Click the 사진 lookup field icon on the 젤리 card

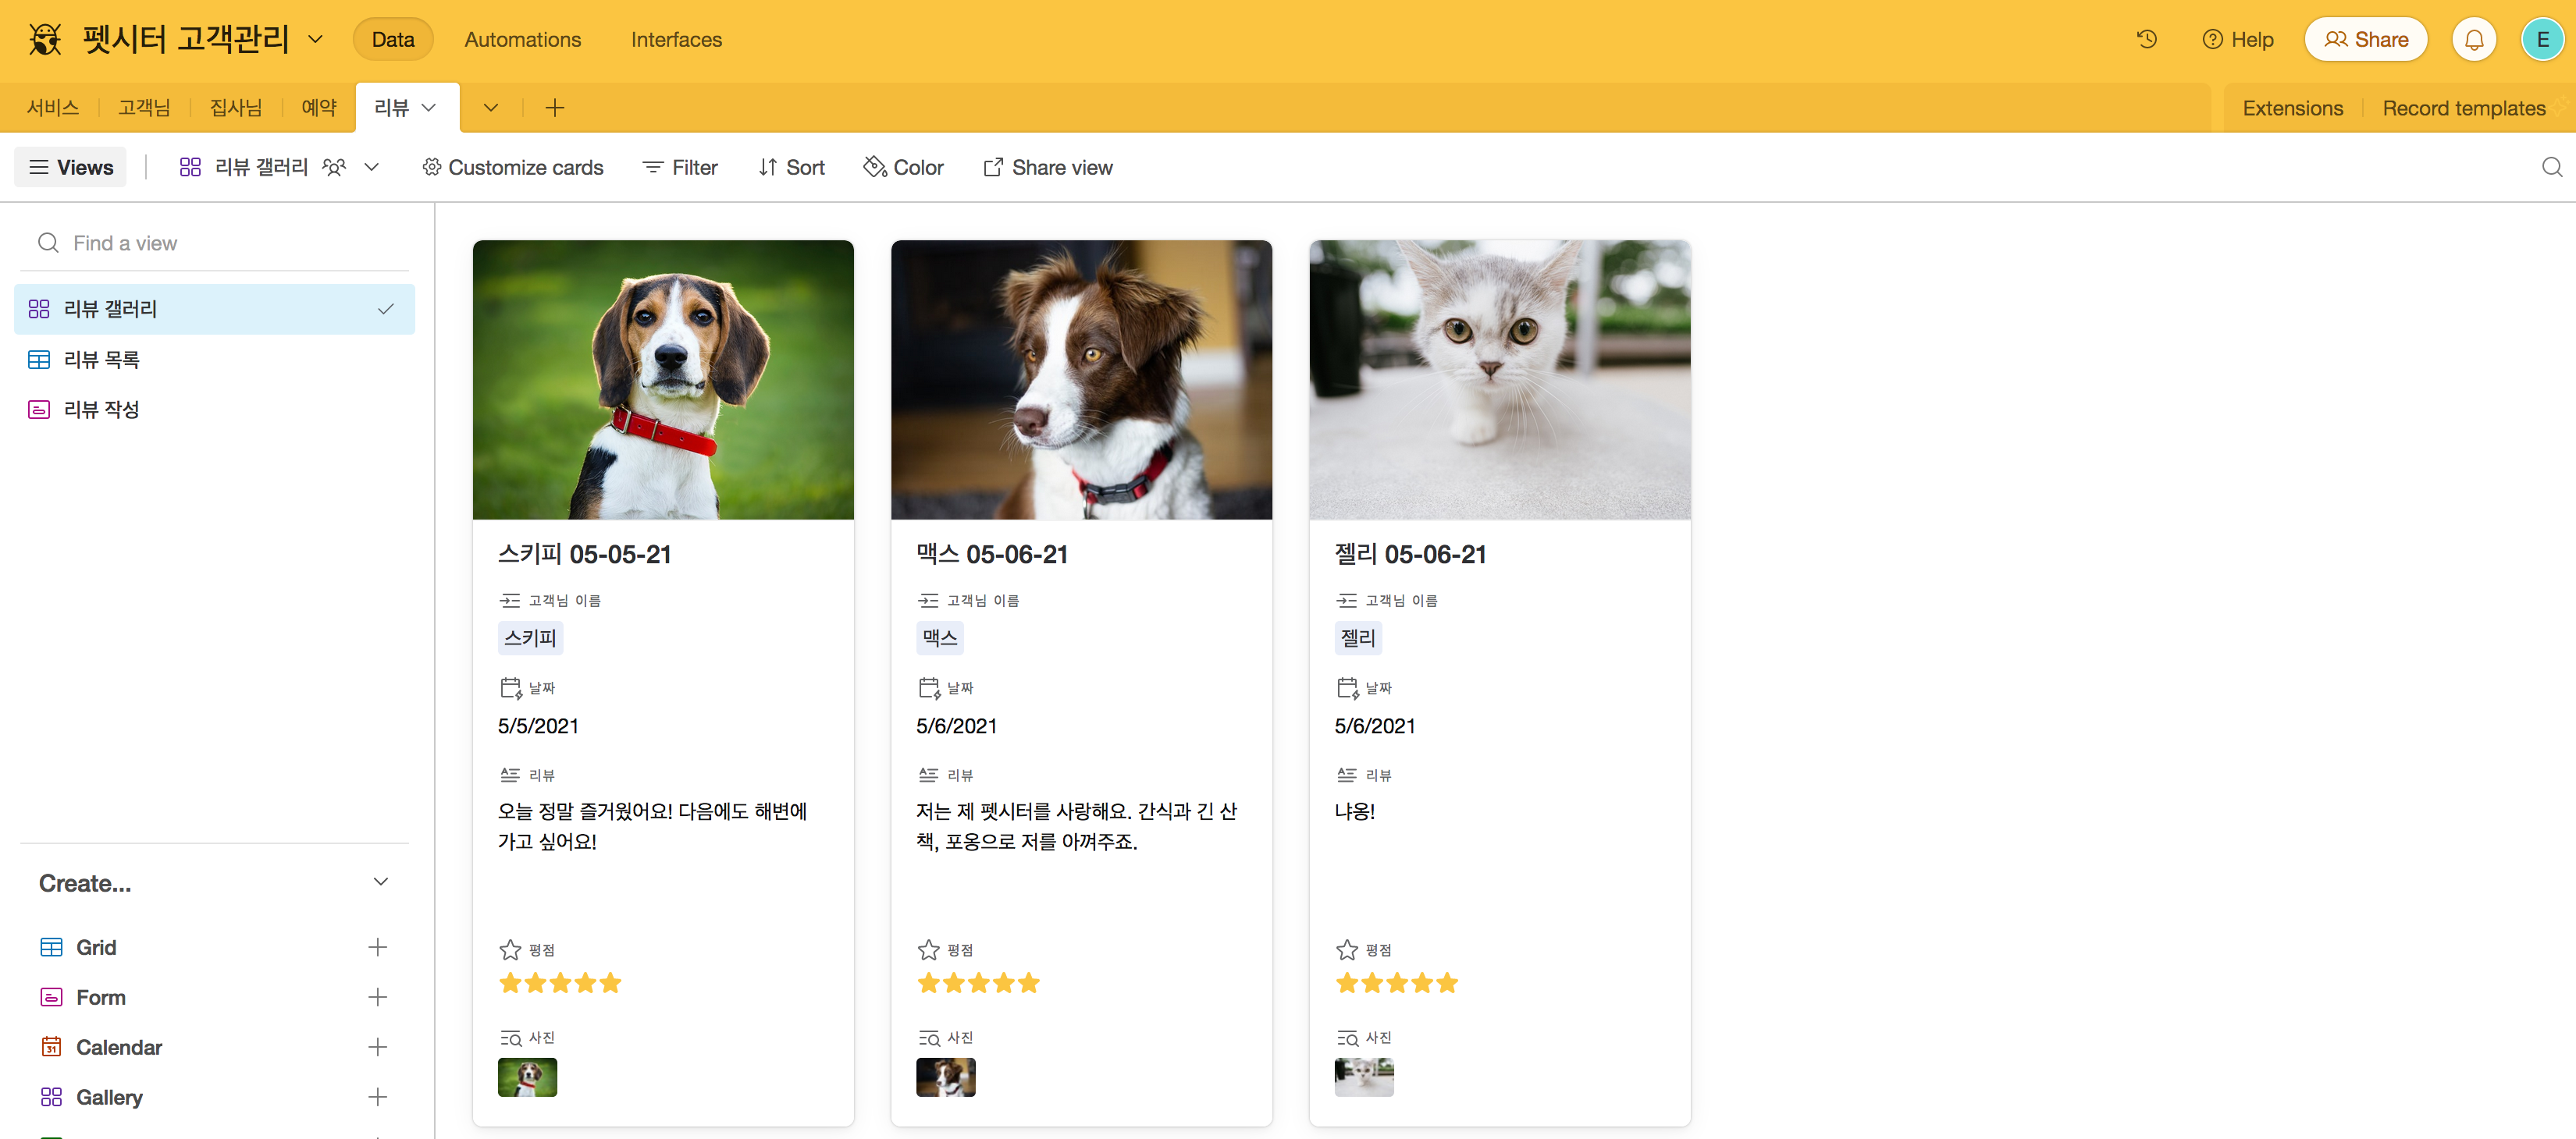click(x=1347, y=1038)
